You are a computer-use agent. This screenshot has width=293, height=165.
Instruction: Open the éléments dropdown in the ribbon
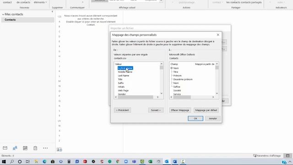tap(40, 2)
